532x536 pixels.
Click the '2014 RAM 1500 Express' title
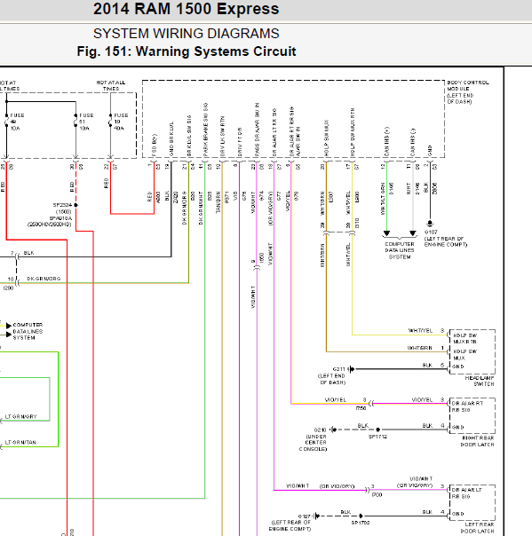point(187,9)
